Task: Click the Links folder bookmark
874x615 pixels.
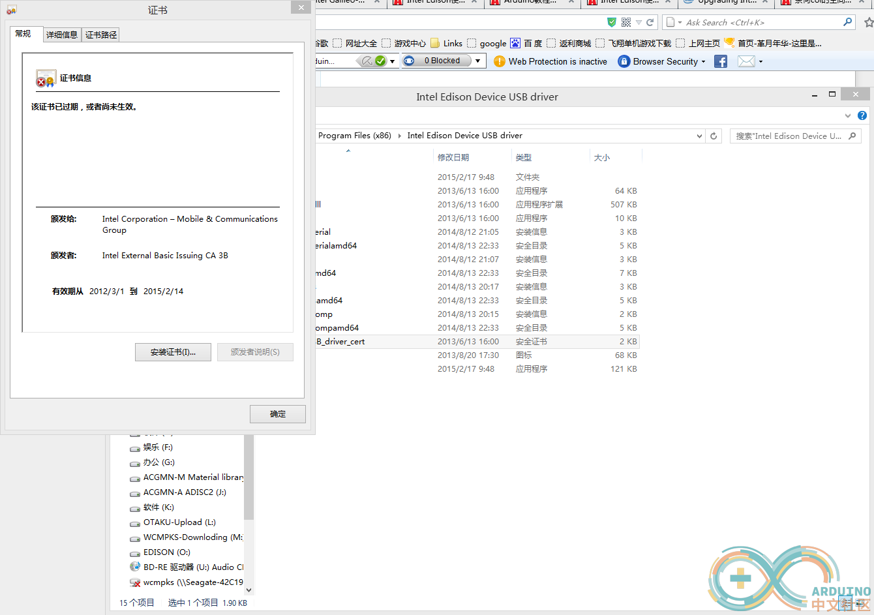Action: 446,43
